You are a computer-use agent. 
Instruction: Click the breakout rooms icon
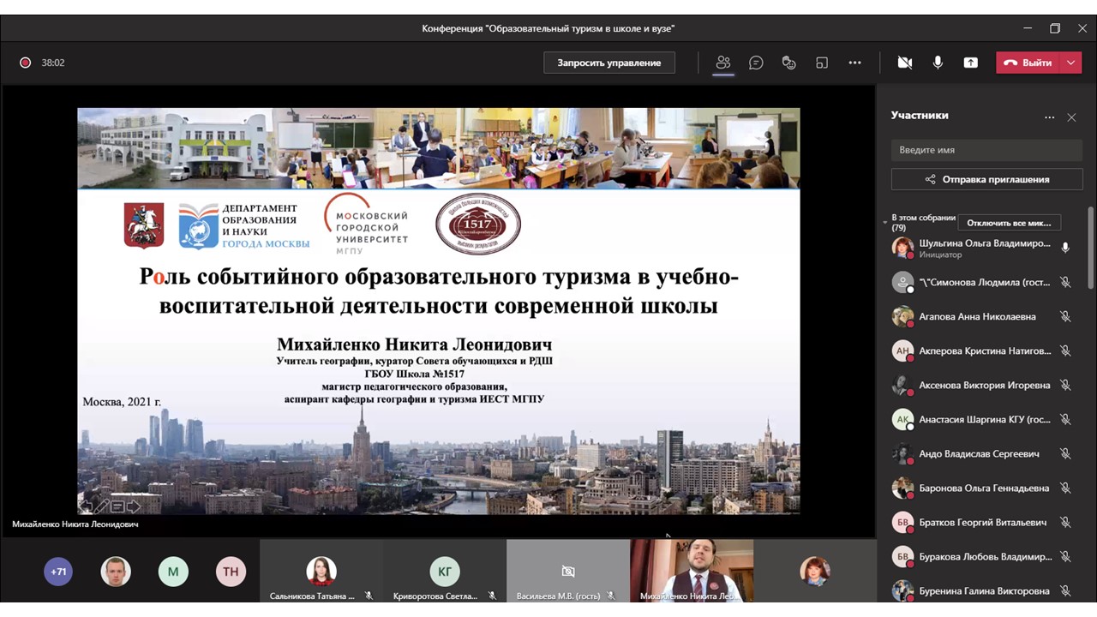tap(821, 62)
